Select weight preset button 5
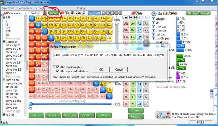The width and height of the screenshot is (218, 126). point(120,13)
